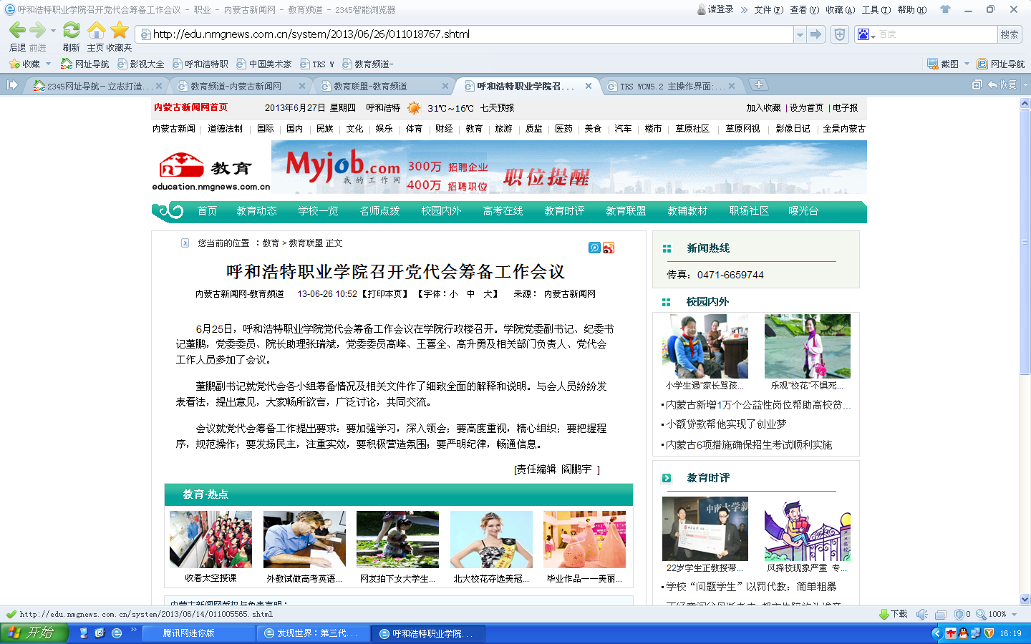This screenshot has width=1031, height=644.
Task: Click the 打印本页 print link
Action: tap(385, 294)
